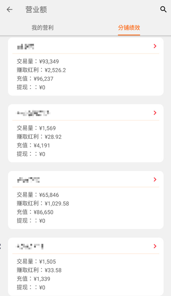171x296 pixels.
Task: Click red arrow on ¥1,505 transactions card
Action: click(x=155, y=246)
